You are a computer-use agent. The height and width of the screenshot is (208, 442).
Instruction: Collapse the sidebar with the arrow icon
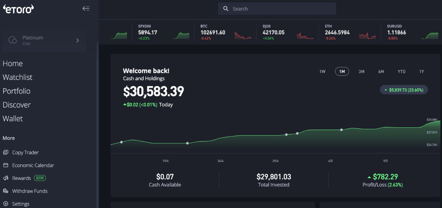86,8
